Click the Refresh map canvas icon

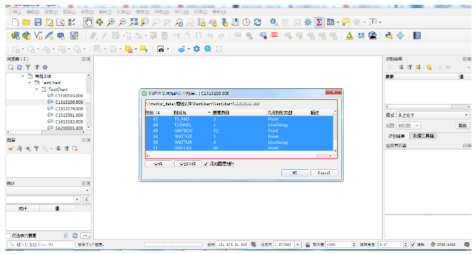[x=258, y=22]
